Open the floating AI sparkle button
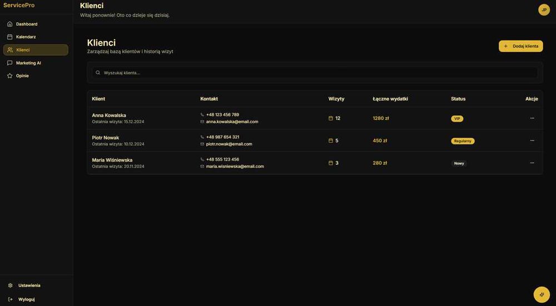 (x=542, y=294)
